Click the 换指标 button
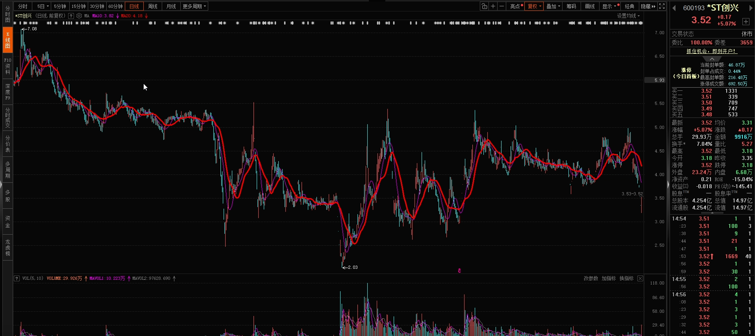755x336 pixels. click(626, 278)
